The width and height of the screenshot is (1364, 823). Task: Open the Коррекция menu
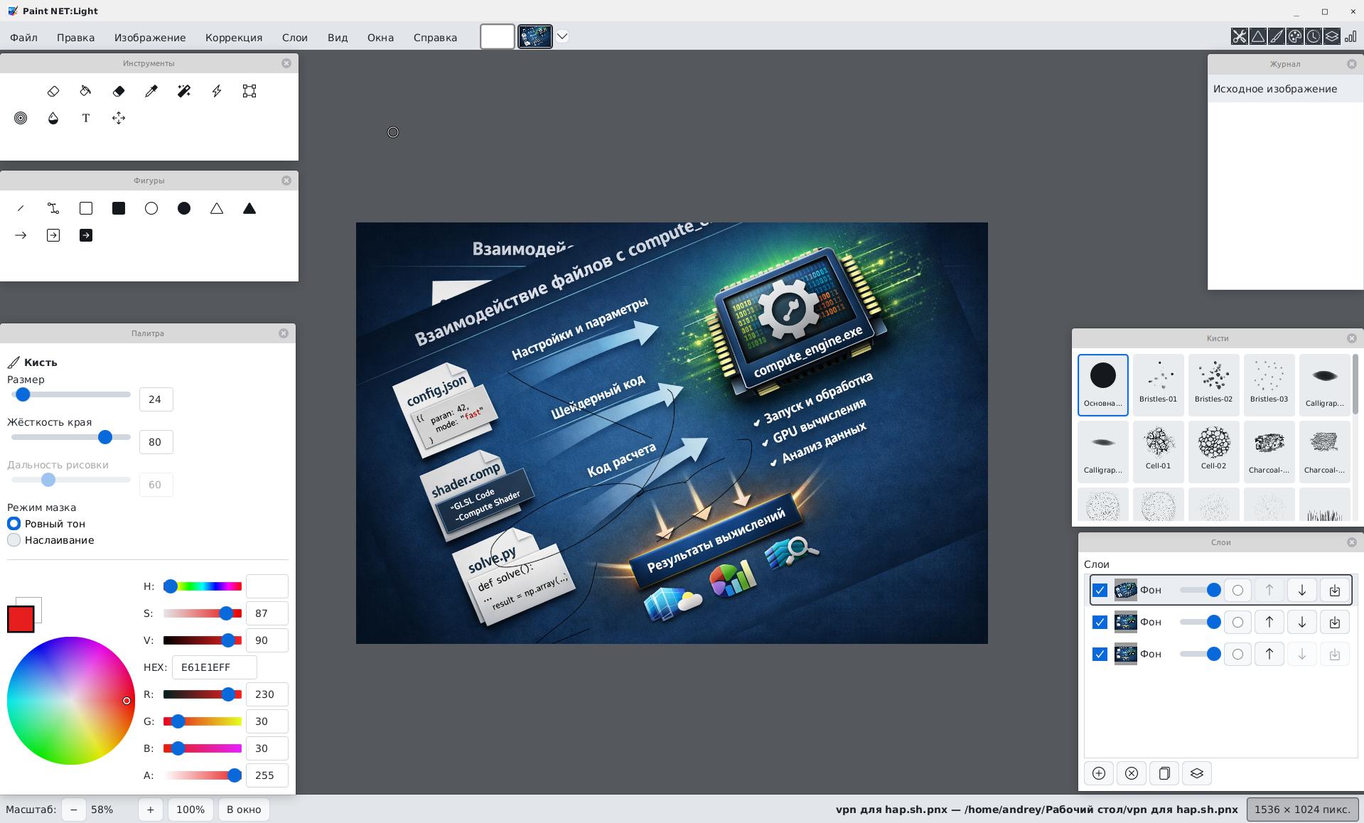[234, 38]
